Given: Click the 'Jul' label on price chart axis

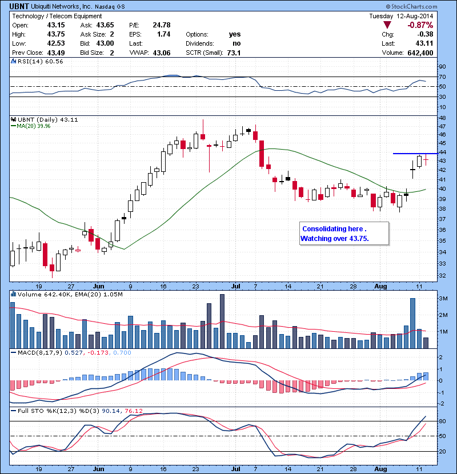Looking at the screenshot, I should [235, 286].
